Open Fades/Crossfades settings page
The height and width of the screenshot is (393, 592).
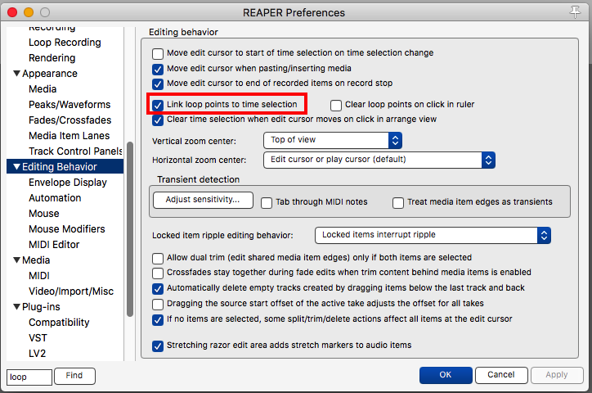coord(70,120)
